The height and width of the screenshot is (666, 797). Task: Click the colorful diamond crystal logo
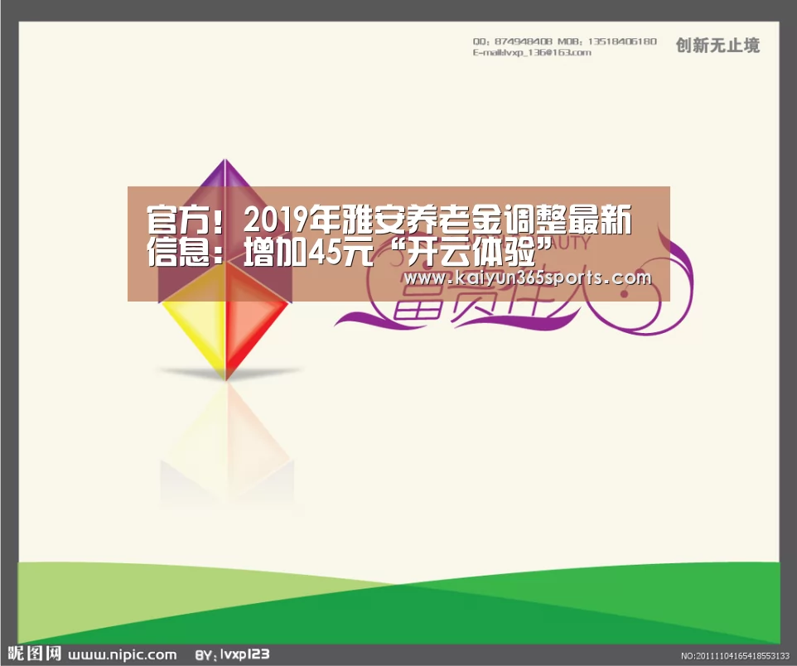pos(225,269)
